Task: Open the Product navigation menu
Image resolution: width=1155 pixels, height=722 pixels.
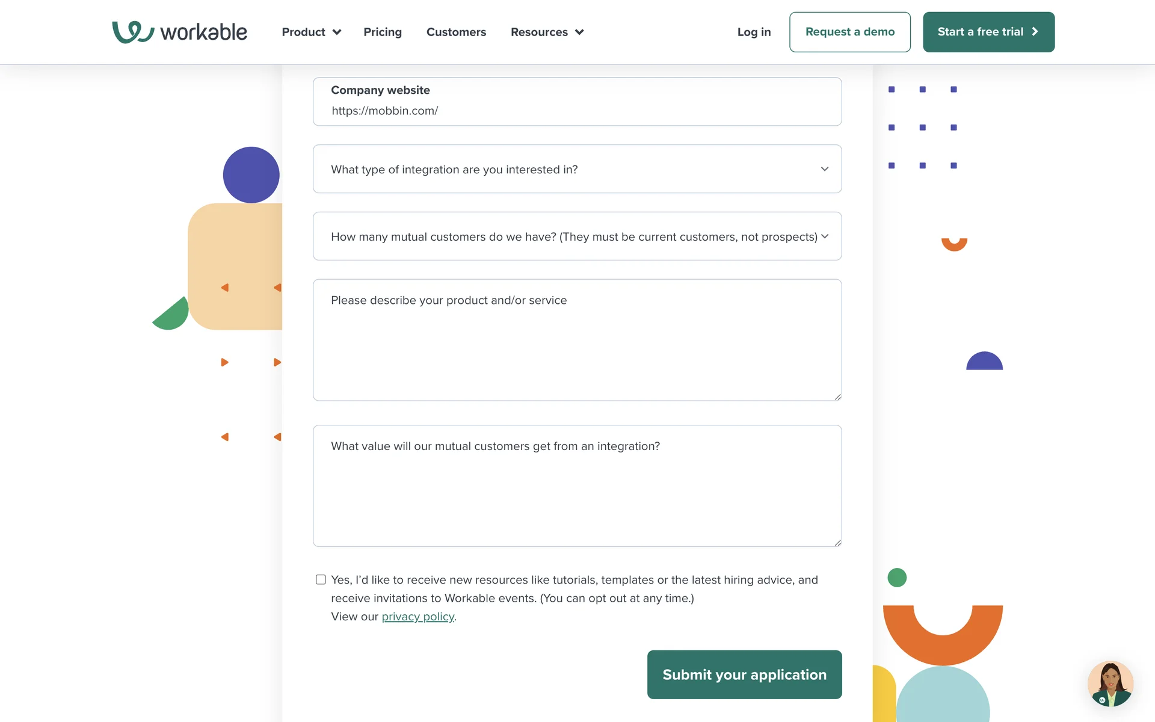Action: (x=303, y=32)
